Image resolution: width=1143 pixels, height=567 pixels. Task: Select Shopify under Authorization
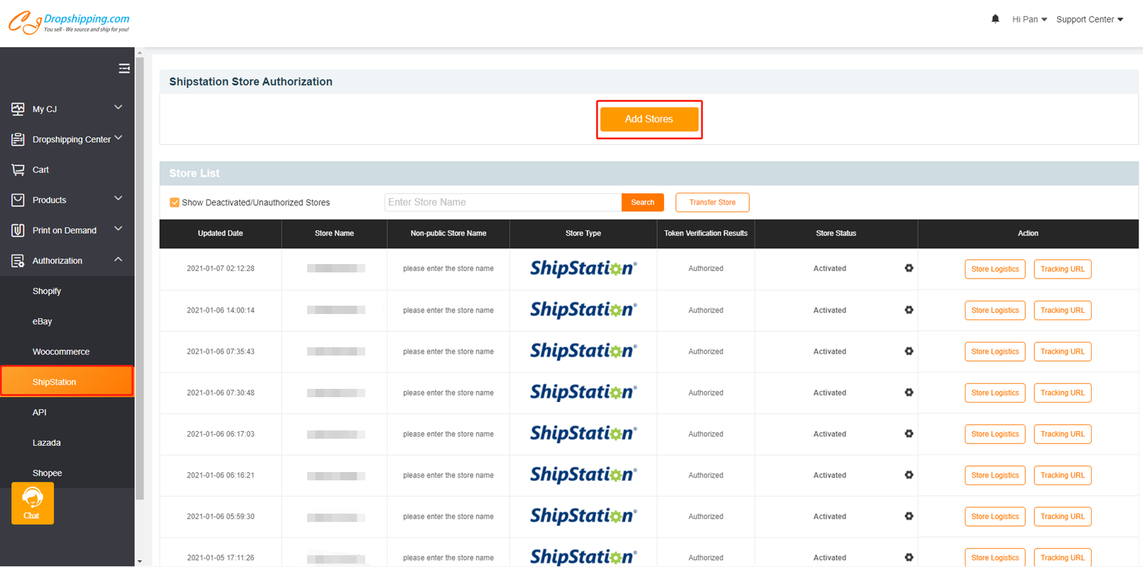coord(47,291)
